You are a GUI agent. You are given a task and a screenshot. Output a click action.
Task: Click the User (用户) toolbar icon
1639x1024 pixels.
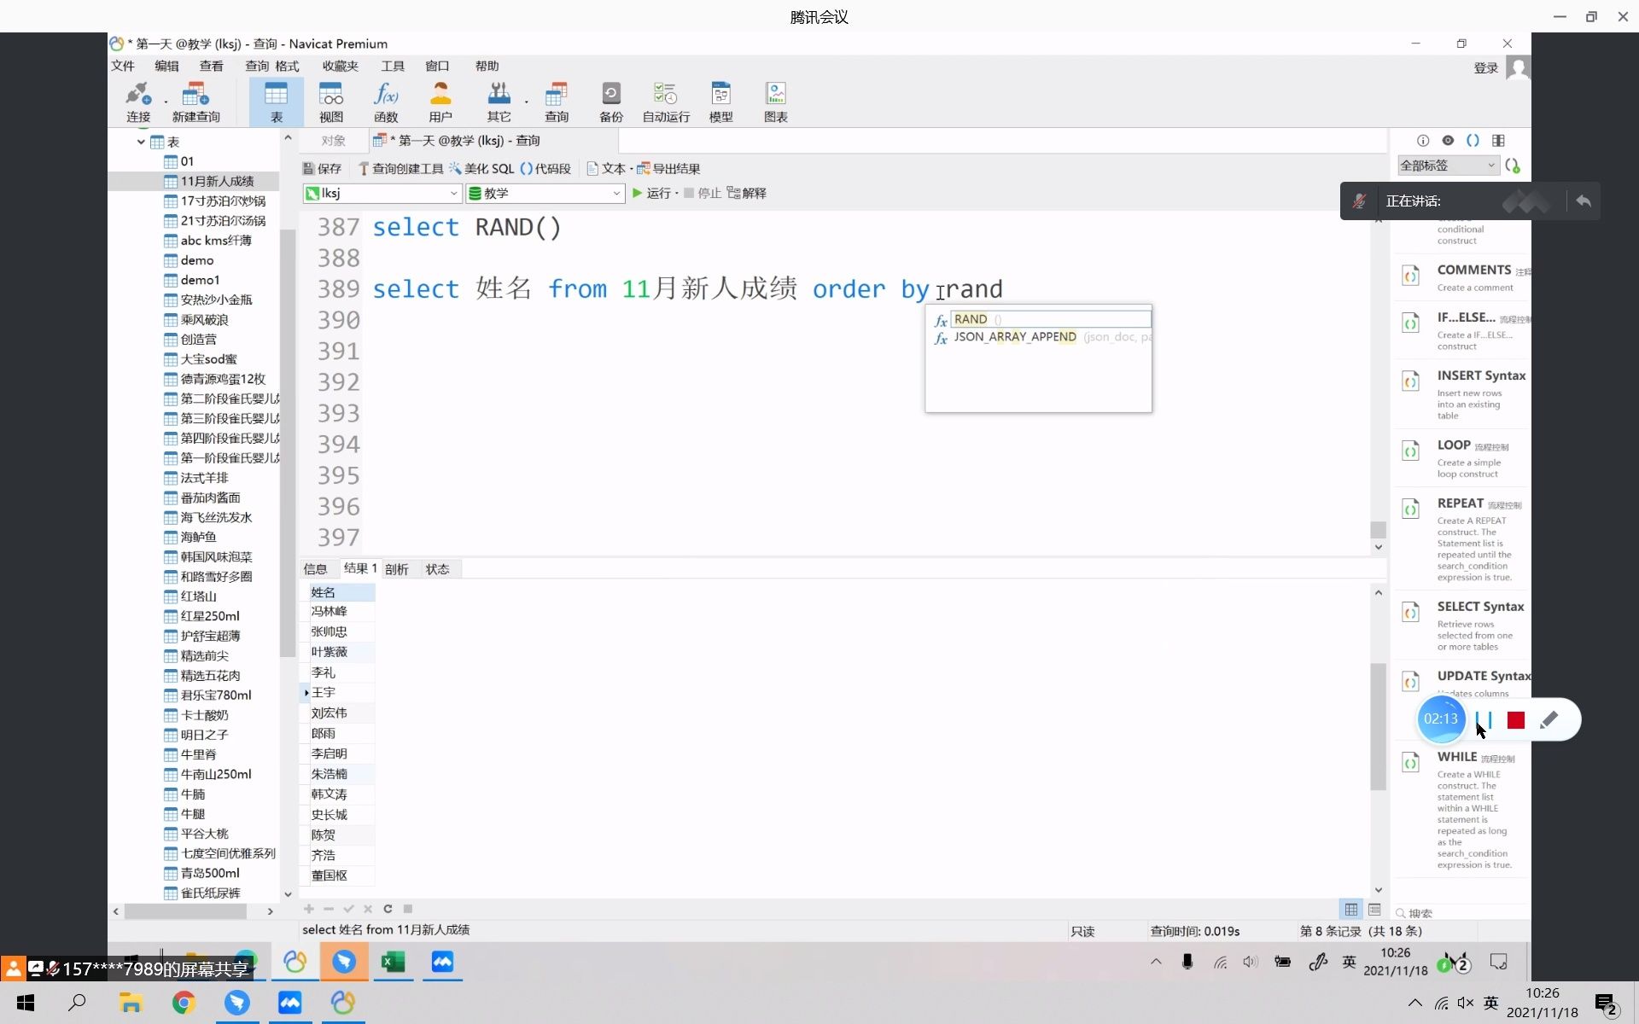440,102
